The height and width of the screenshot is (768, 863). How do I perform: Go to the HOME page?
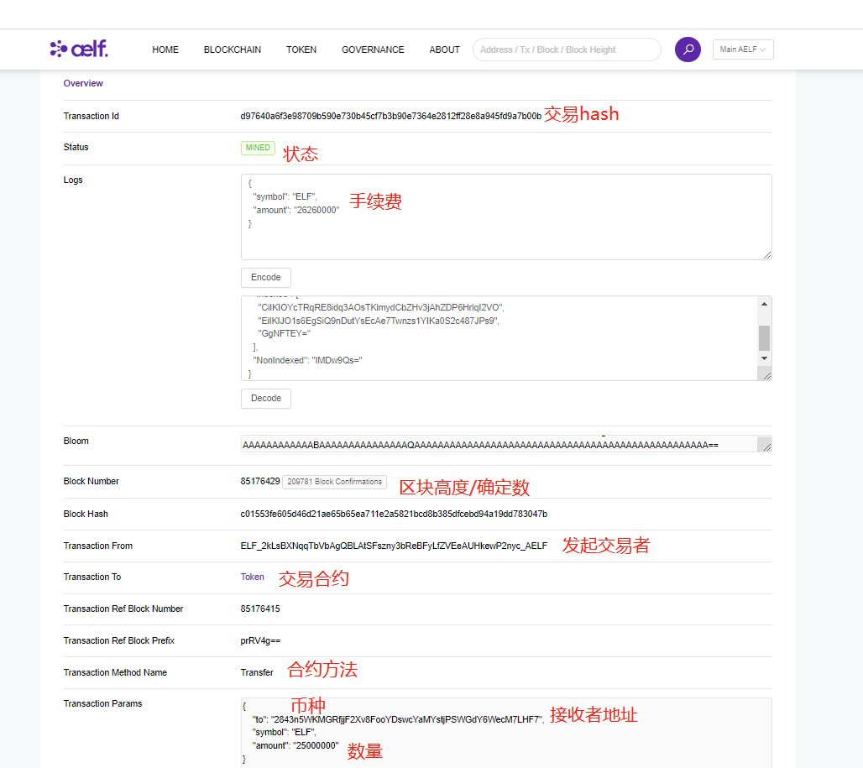[x=165, y=50]
